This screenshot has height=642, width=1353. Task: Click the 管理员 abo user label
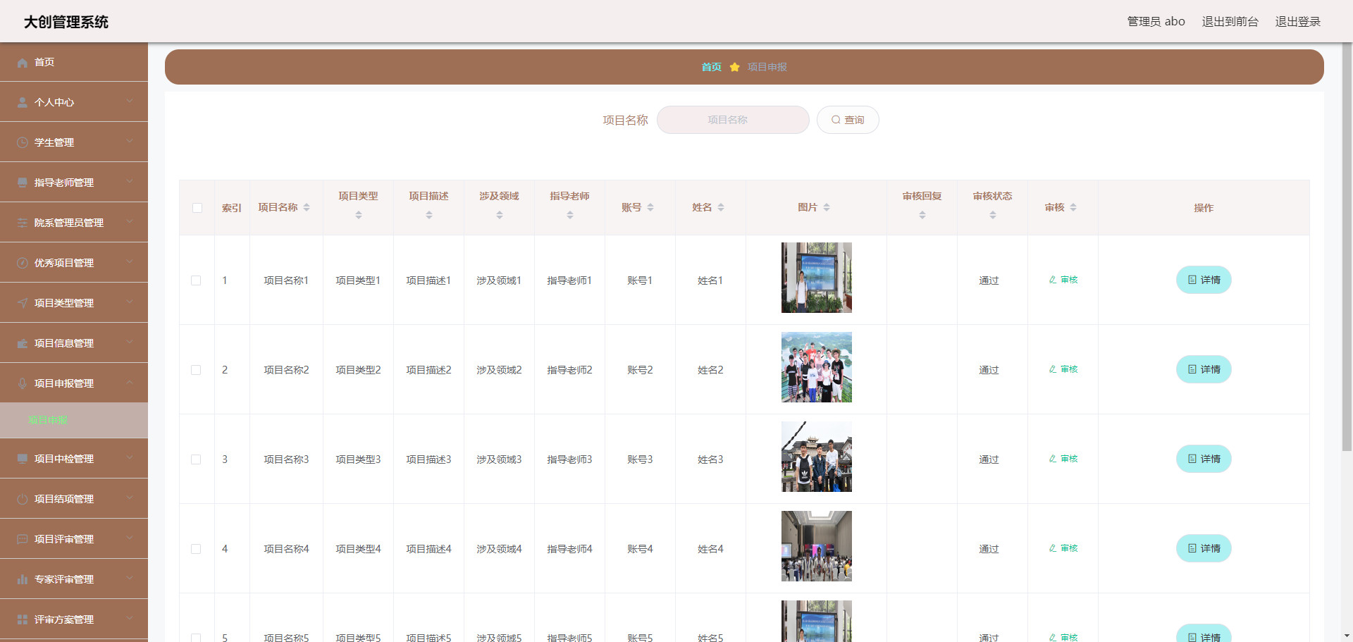[1156, 22]
